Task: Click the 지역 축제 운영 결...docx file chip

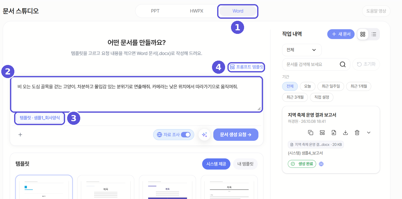Action: point(316,145)
